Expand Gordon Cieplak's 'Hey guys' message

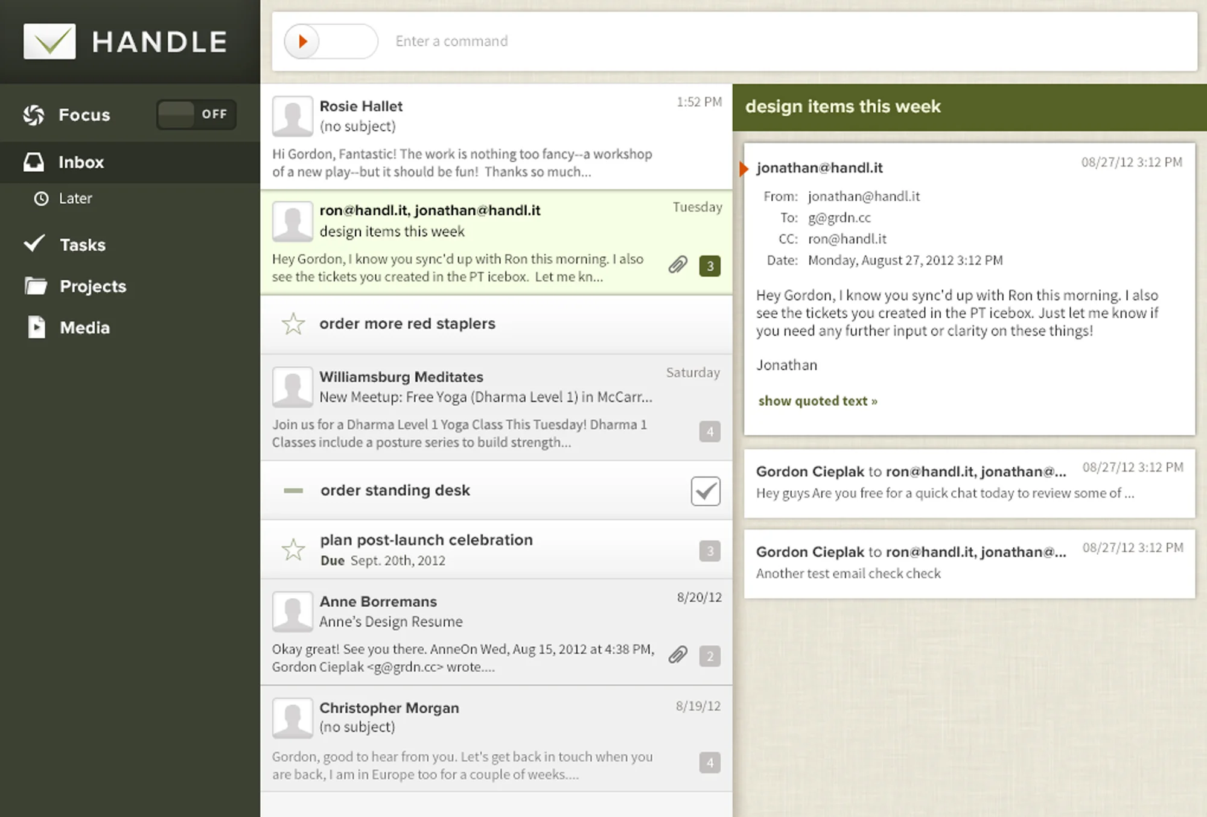969,483
